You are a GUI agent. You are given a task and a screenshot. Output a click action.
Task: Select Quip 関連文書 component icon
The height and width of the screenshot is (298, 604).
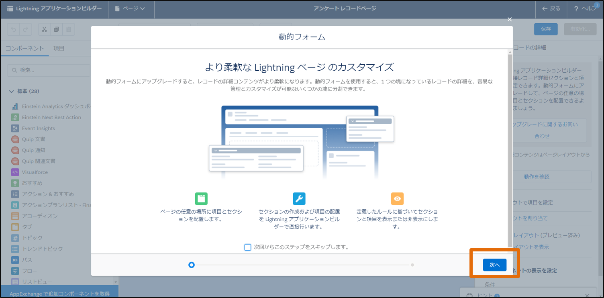coord(15,161)
